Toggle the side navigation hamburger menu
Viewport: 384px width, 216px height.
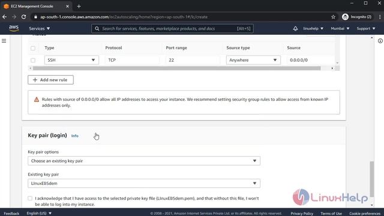click(x=4, y=41)
